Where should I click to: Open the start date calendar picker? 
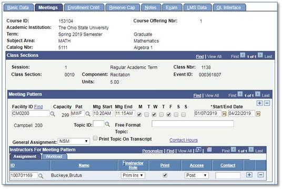(224, 114)
